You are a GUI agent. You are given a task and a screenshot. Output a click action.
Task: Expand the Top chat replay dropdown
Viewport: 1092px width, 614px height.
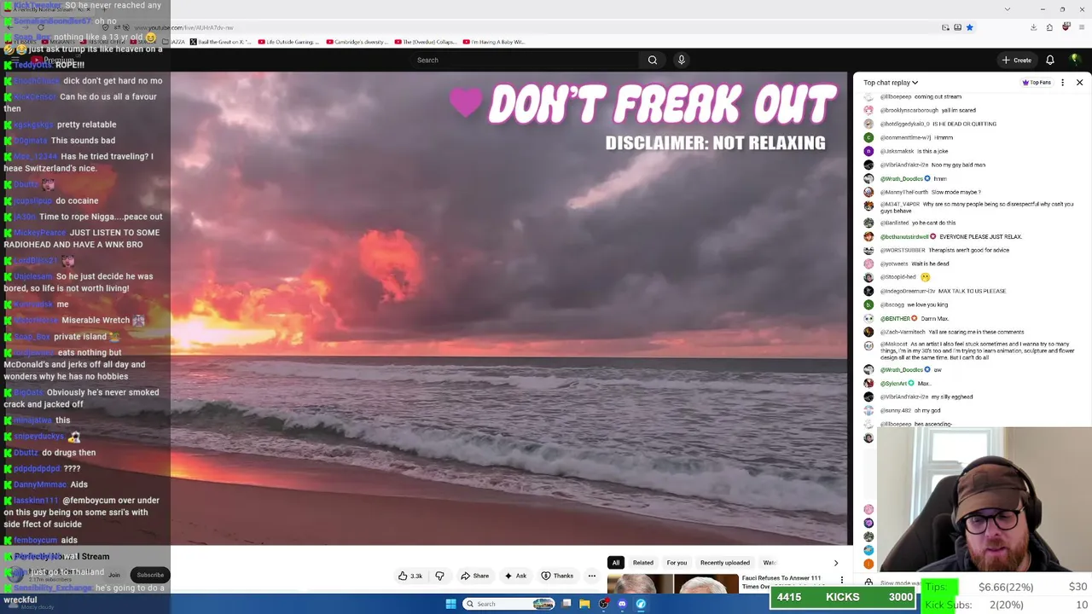tap(891, 83)
